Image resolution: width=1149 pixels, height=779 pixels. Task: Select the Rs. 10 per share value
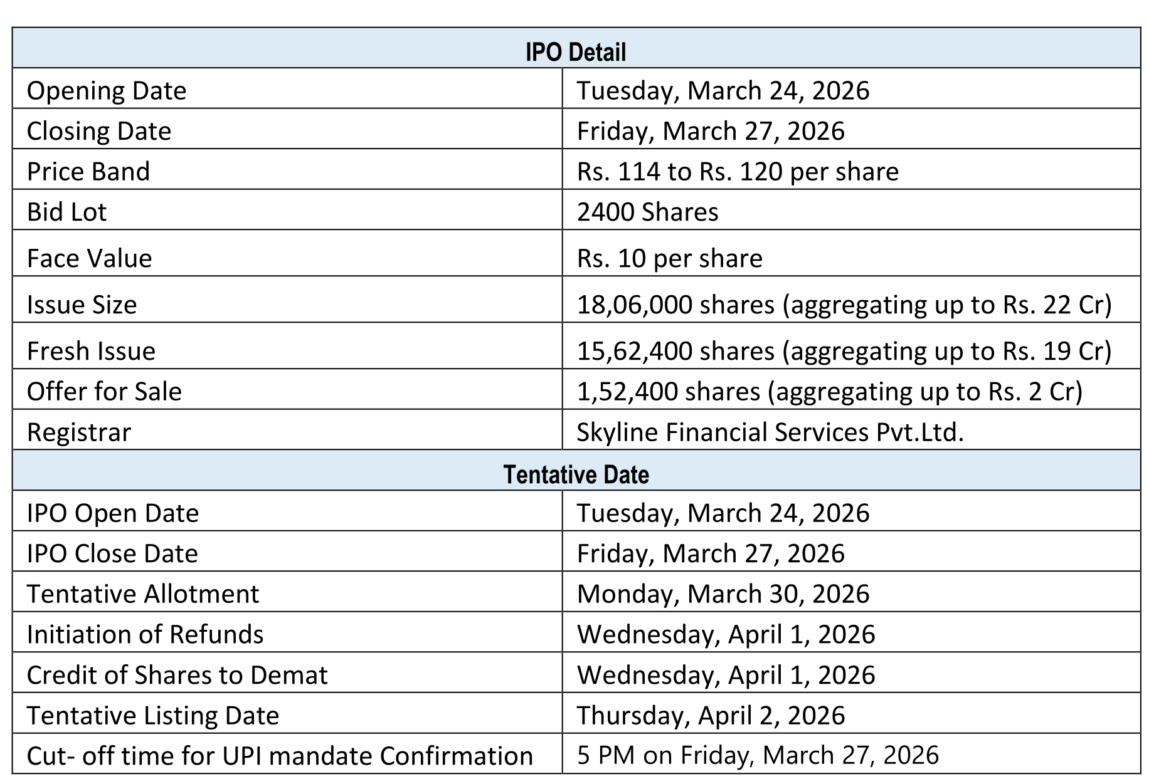[669, 258]
